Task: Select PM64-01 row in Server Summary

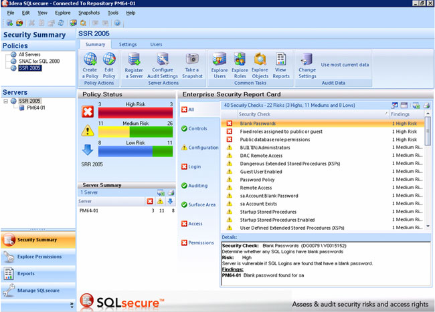Action: pyautogui.click(x=126, y=210)
